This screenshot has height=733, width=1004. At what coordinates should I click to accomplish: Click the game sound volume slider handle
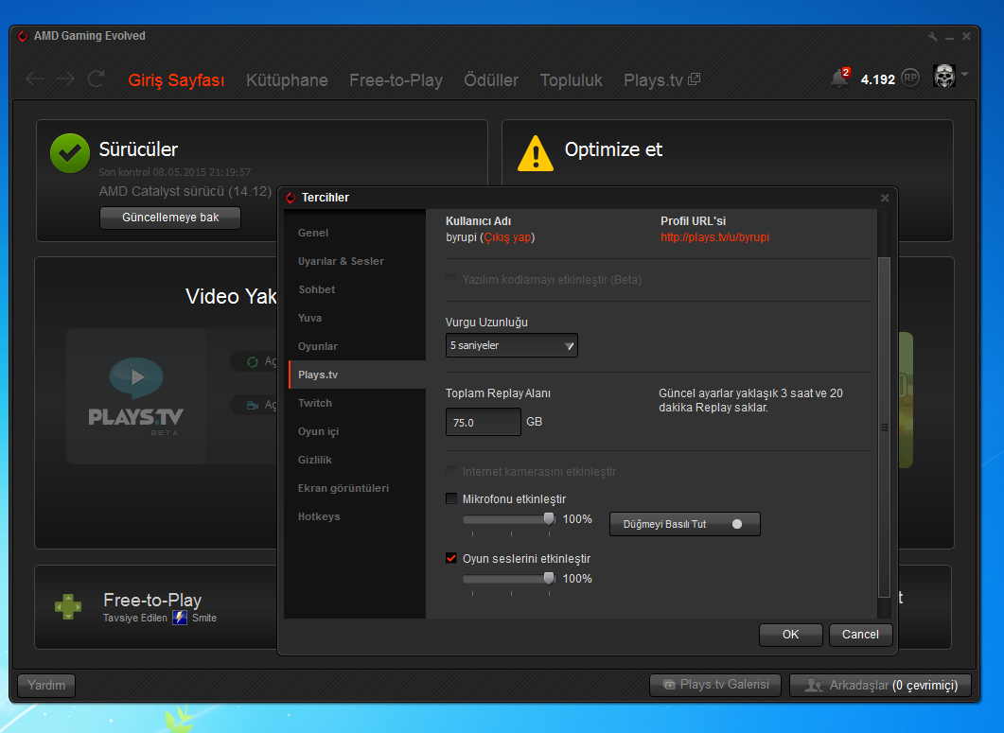point(549,578)
